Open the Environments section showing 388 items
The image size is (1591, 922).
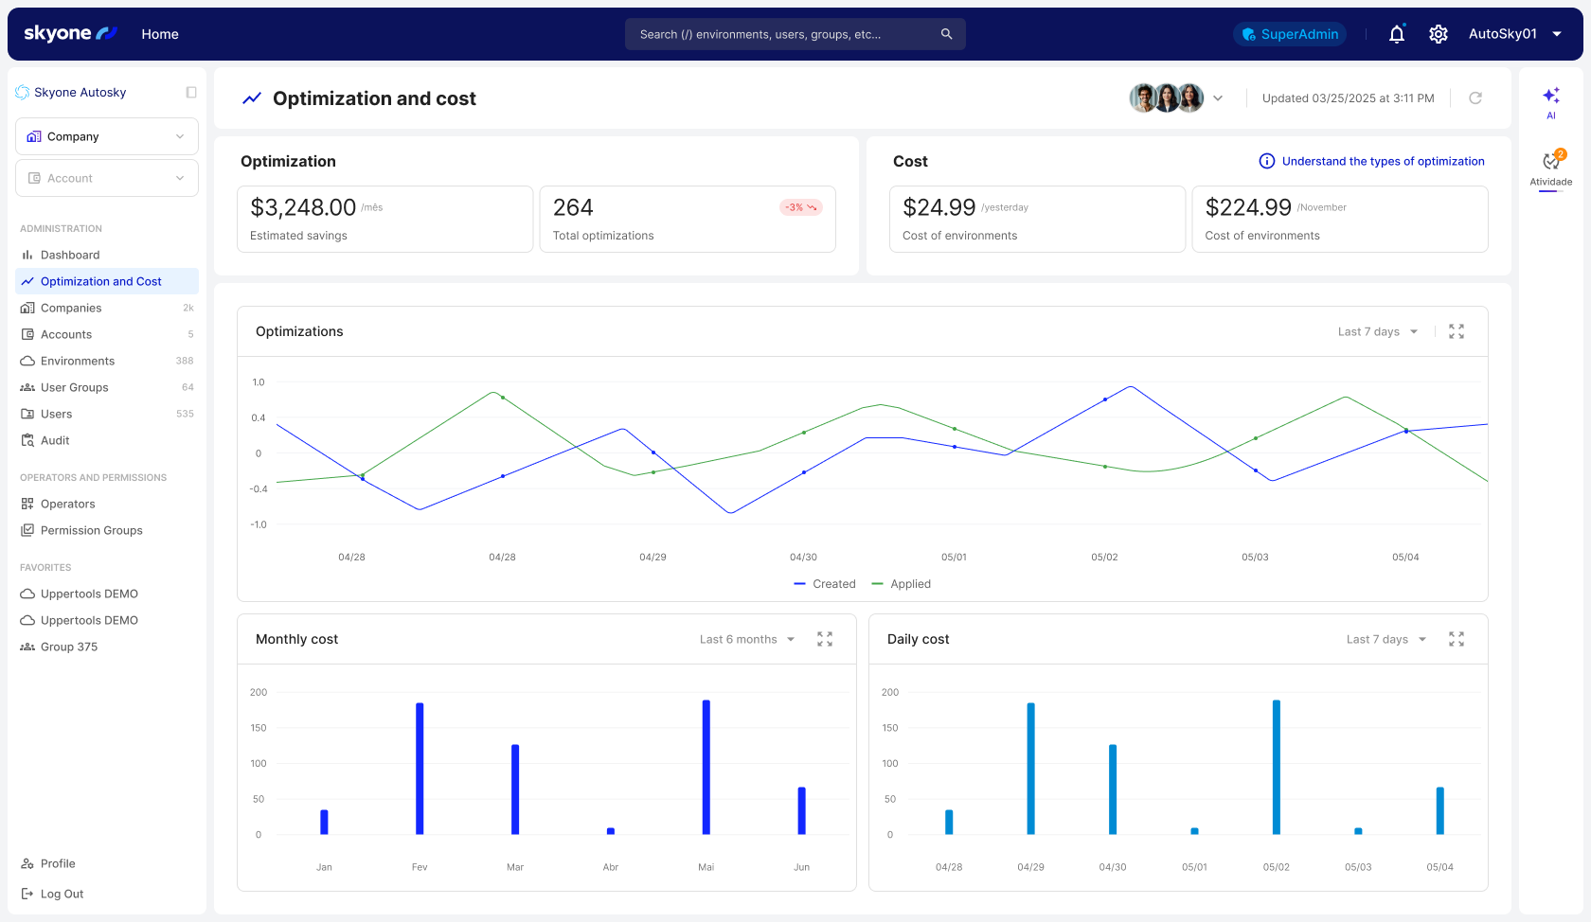[76, 361]
